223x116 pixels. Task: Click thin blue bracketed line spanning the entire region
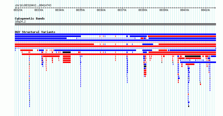coord(115,48)
